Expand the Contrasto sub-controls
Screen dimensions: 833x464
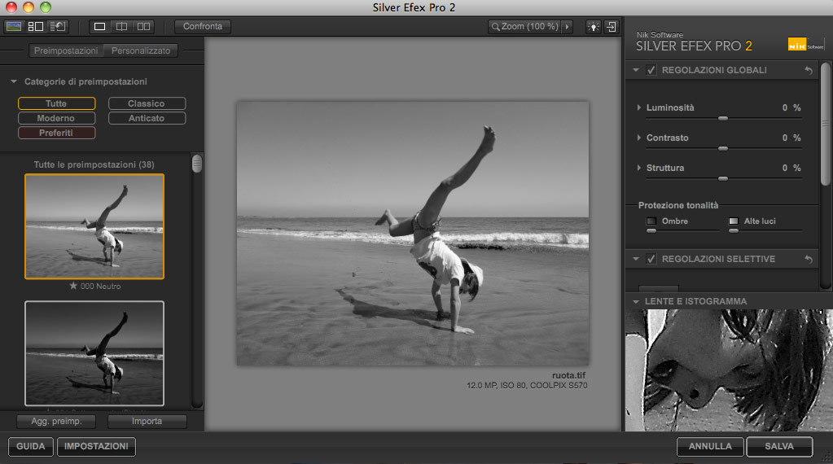638,138
